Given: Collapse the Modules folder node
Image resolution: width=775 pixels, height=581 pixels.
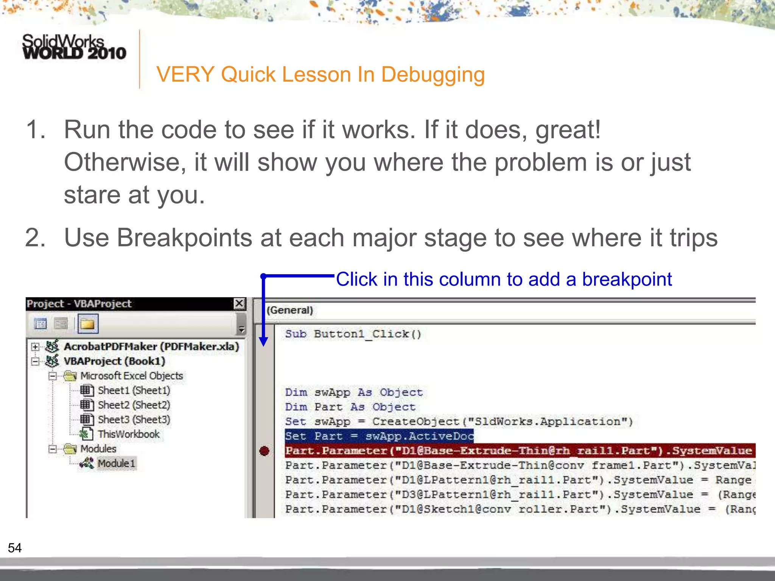Looking at the screenshot, I should pyautogui.click(x=53, y=449).
